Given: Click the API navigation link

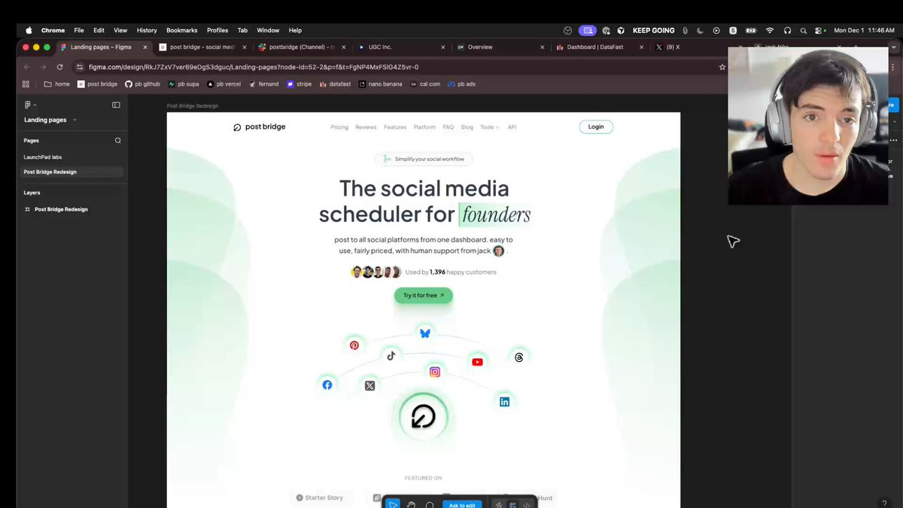Looking at the screenshot, I should point(512,127).
